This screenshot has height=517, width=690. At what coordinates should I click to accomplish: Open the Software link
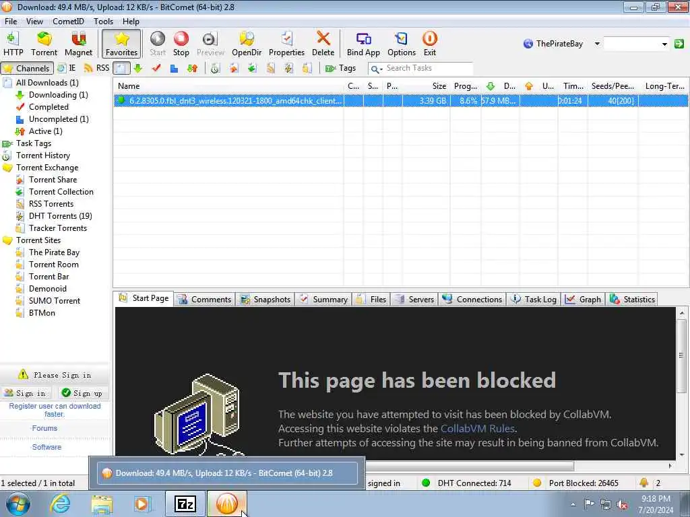click(x=46, y=447)
